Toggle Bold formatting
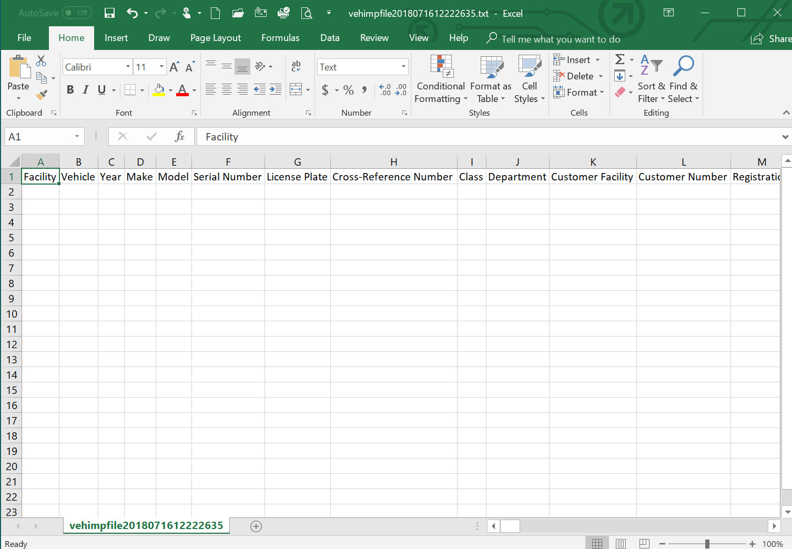 (x=70, y=90)
